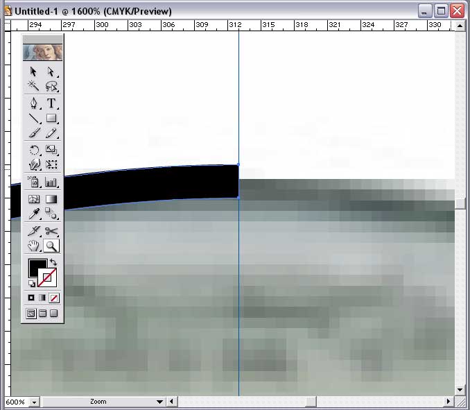This screenshot has height=410, width=470.
Task: Click the bottom anchor point on black path
Action: 238,198
